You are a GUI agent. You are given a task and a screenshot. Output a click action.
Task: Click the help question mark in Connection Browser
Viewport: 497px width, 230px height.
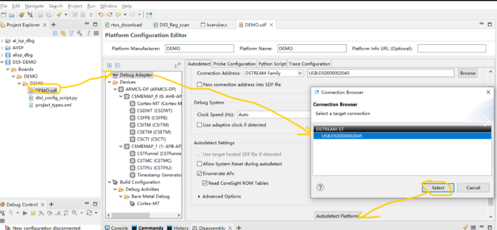320,187
